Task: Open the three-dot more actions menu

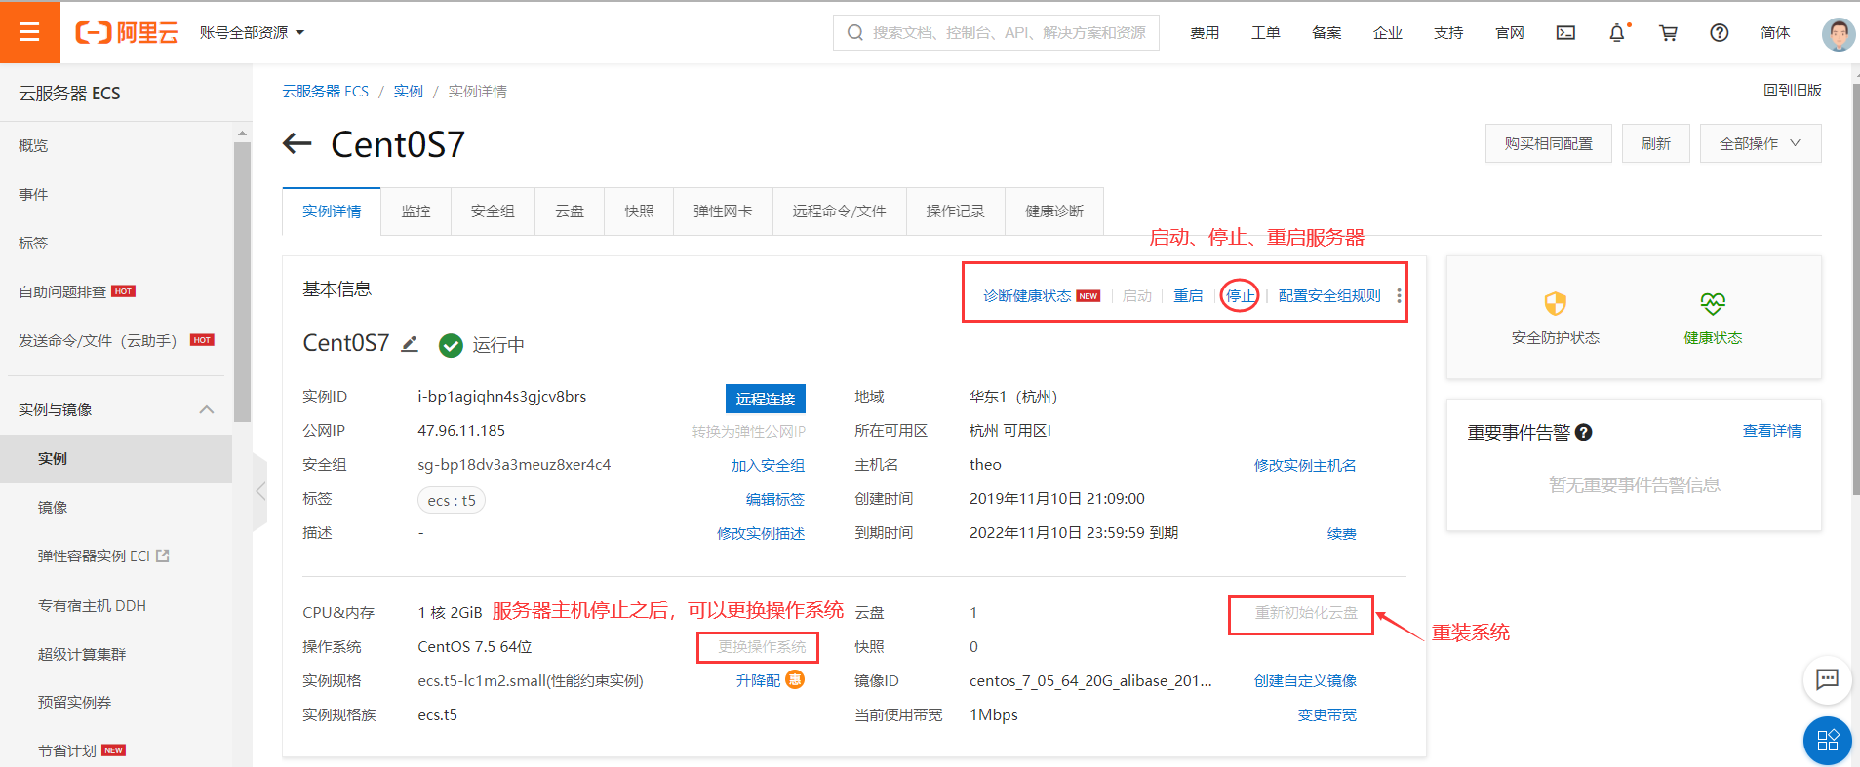Action: coord(1399,296)
